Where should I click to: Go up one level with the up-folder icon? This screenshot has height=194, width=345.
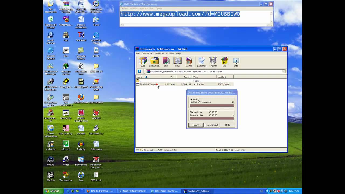139,71
